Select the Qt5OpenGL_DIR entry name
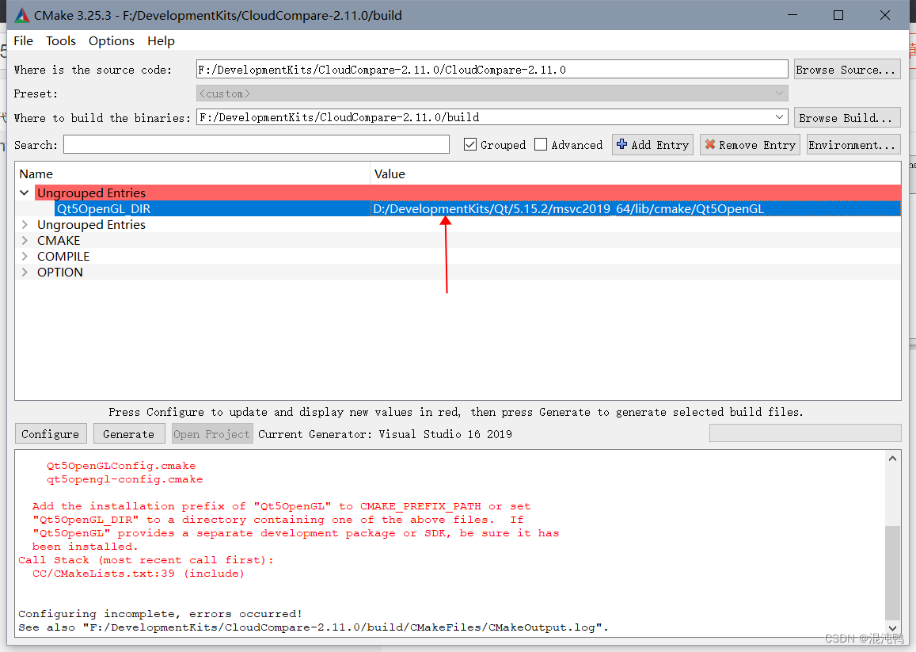Screen dimensions: 916x652 104,209
